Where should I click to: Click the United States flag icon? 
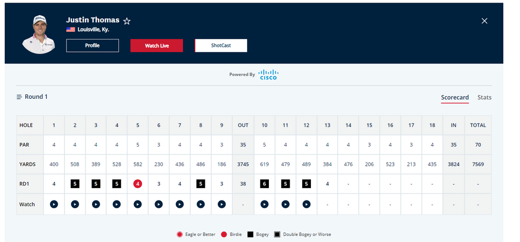[x=70, y=30]
